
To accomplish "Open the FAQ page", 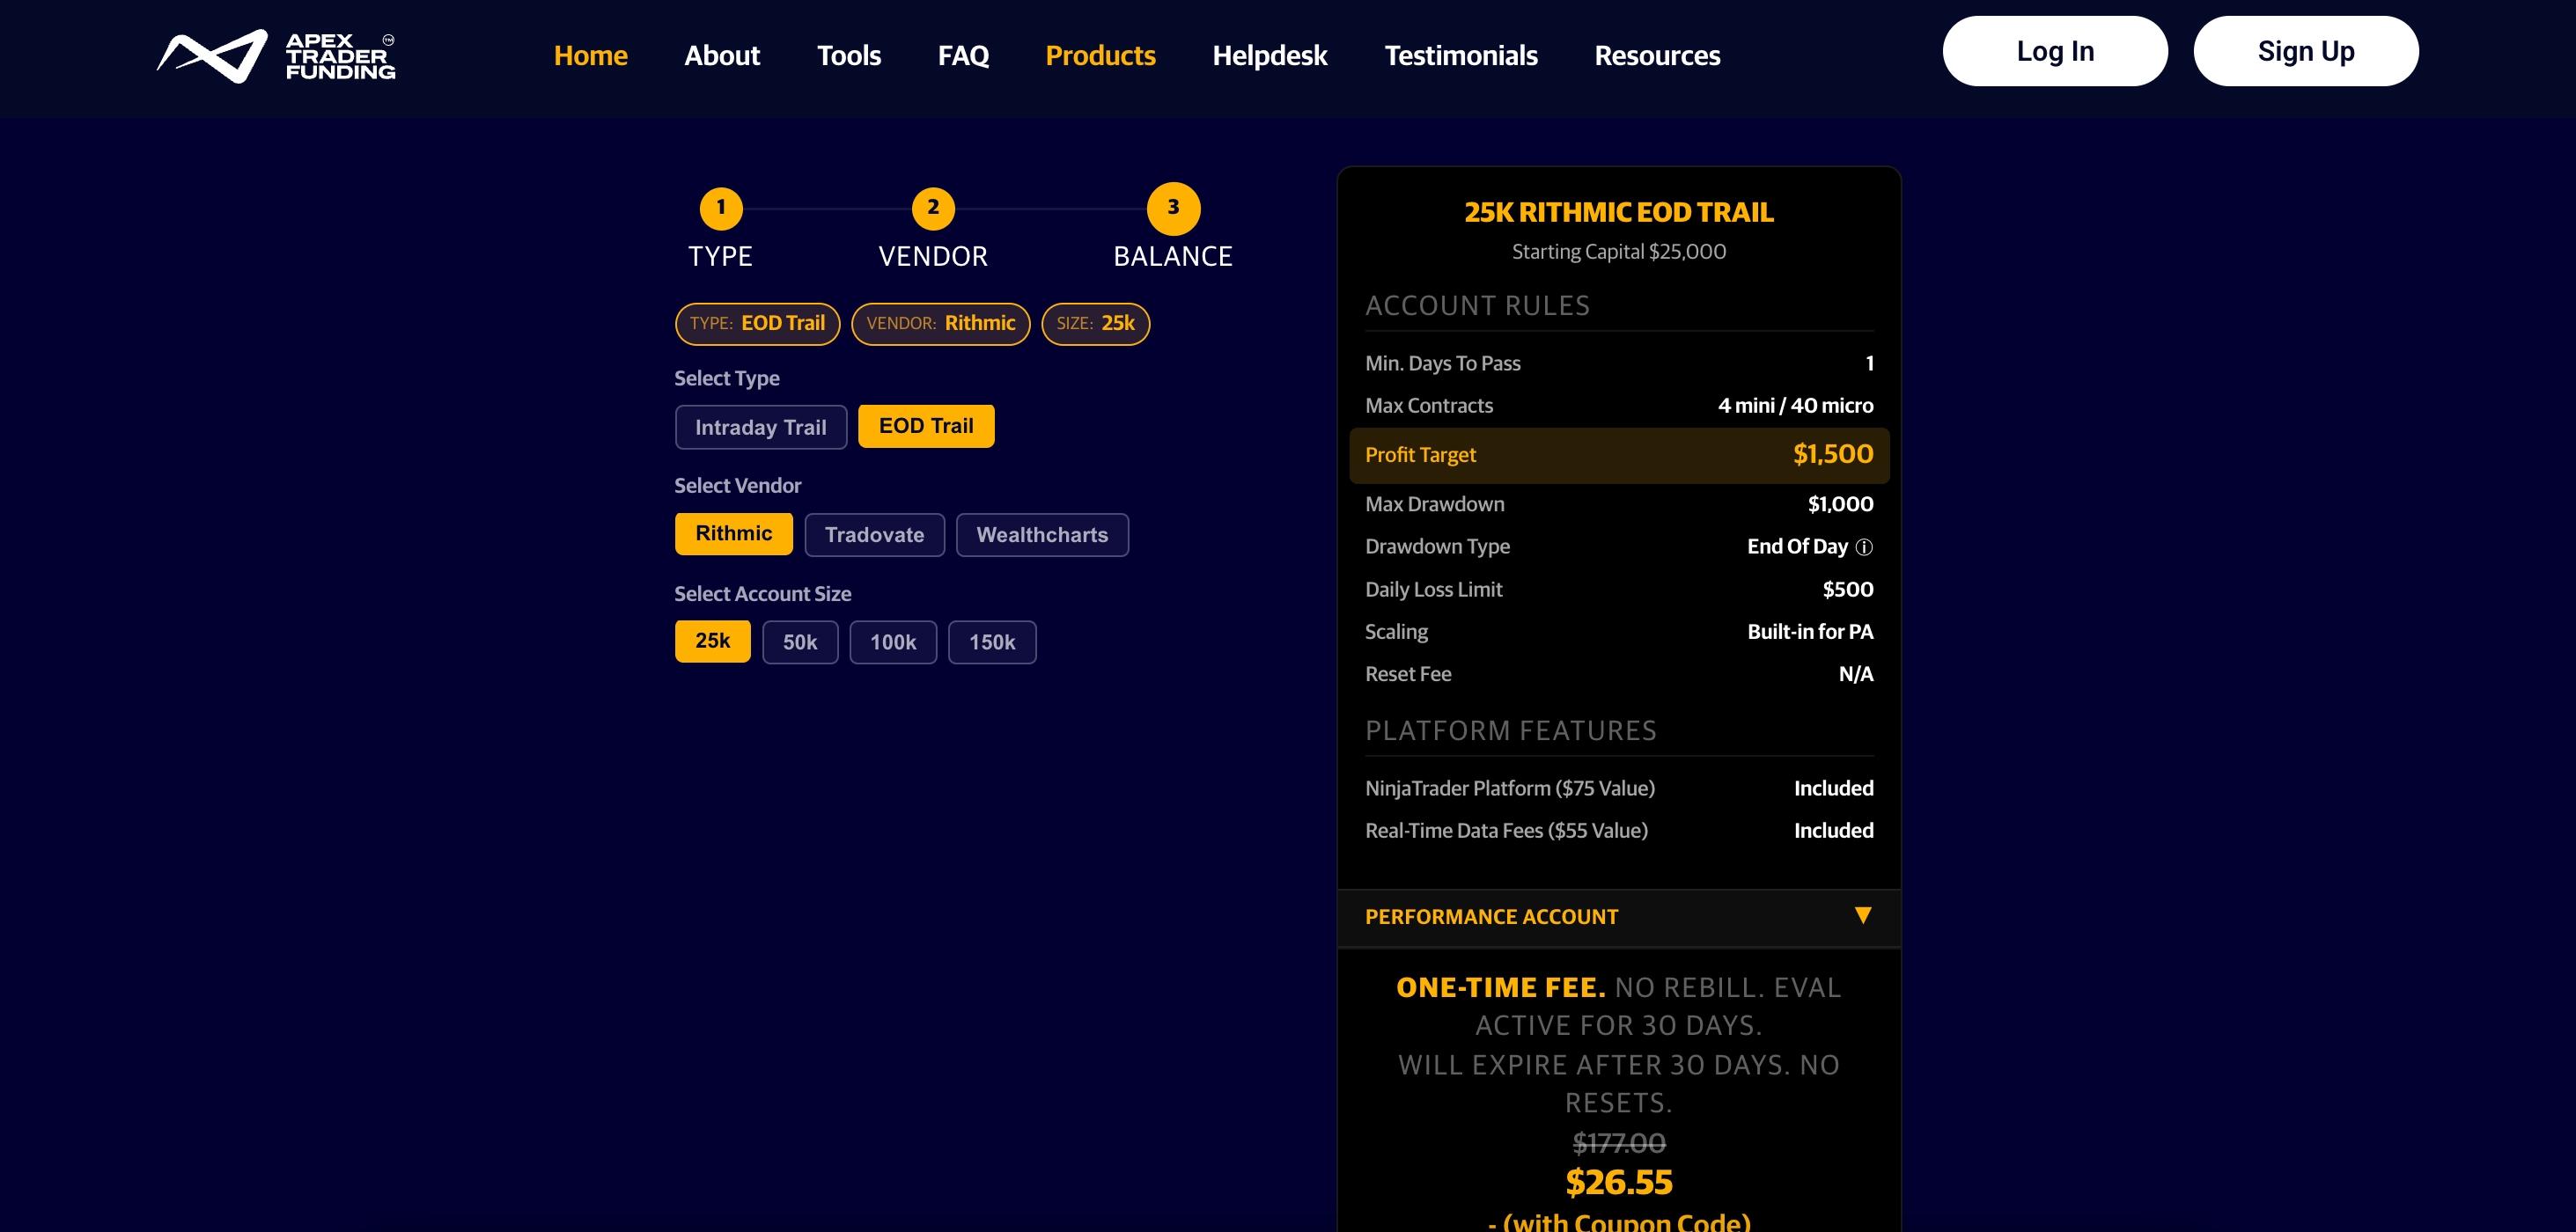I will click(x=962, y=55).
